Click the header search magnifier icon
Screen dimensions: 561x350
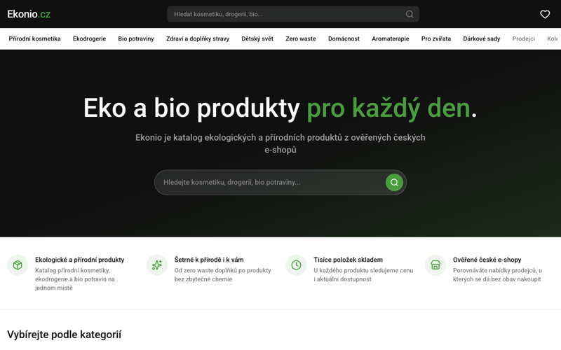[x=410, y=14]
